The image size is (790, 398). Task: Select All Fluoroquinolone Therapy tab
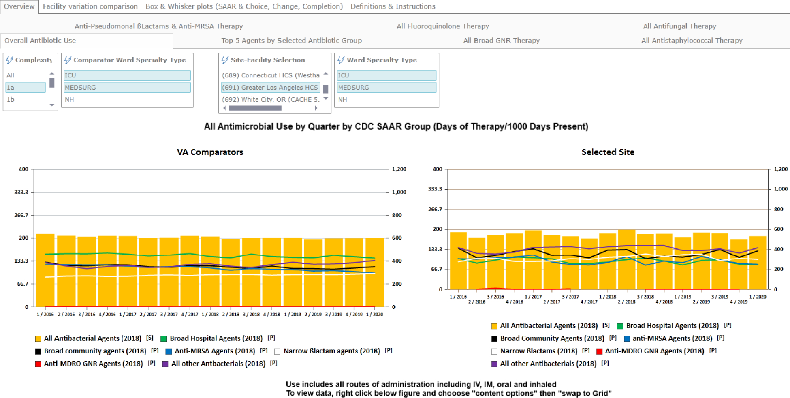click(443, 26)
